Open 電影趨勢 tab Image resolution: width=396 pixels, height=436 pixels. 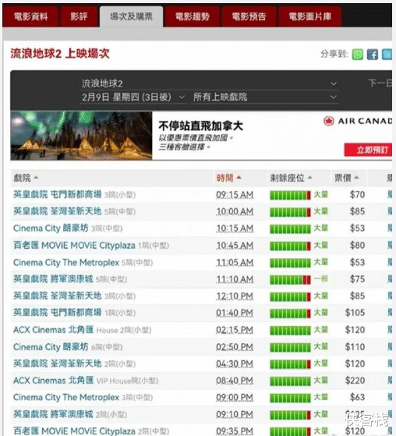(193, 16)
